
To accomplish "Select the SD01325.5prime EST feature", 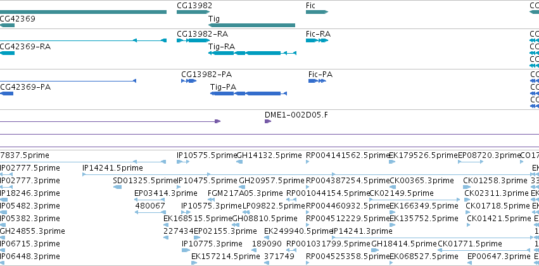I will point(117,187).
